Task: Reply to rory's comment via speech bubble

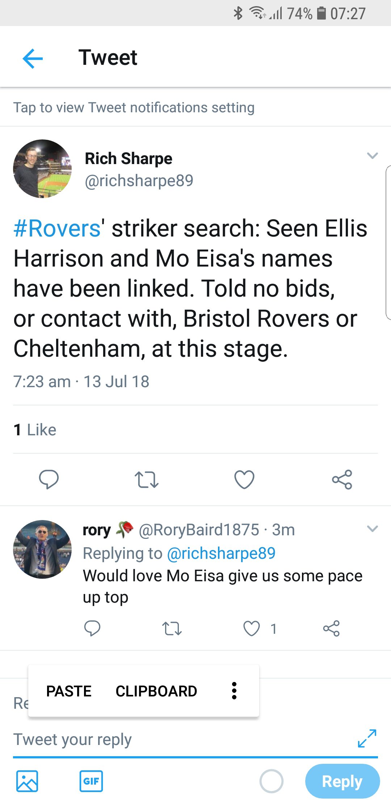Action: pyautogui.click(x=92, y=628)
